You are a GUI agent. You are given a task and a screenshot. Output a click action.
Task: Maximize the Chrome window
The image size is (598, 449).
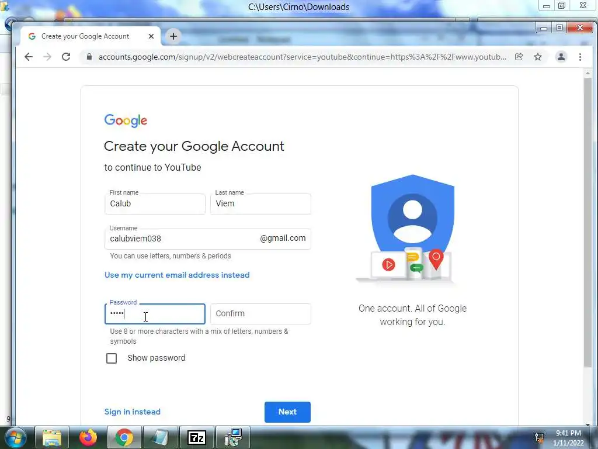559,28
